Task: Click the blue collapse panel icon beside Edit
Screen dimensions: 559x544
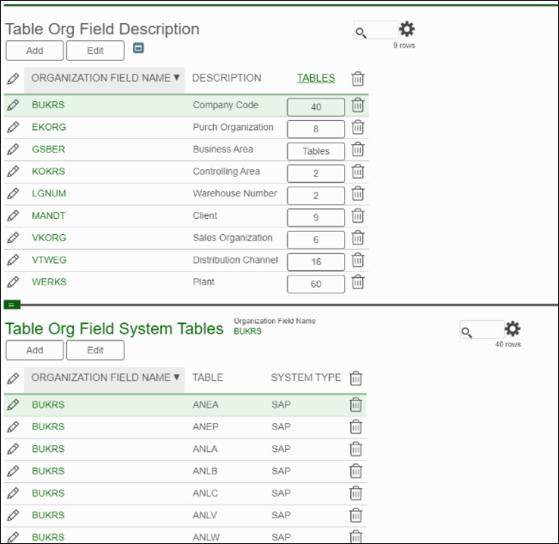Action: click(138, 48)
